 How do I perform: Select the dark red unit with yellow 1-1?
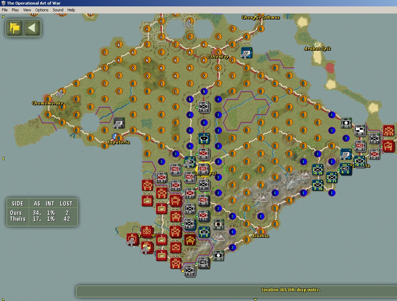[x=190, y=240]
